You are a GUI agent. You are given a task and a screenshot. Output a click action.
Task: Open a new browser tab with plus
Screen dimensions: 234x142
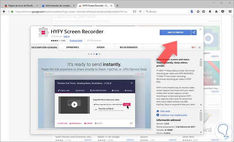coord(117,6)
